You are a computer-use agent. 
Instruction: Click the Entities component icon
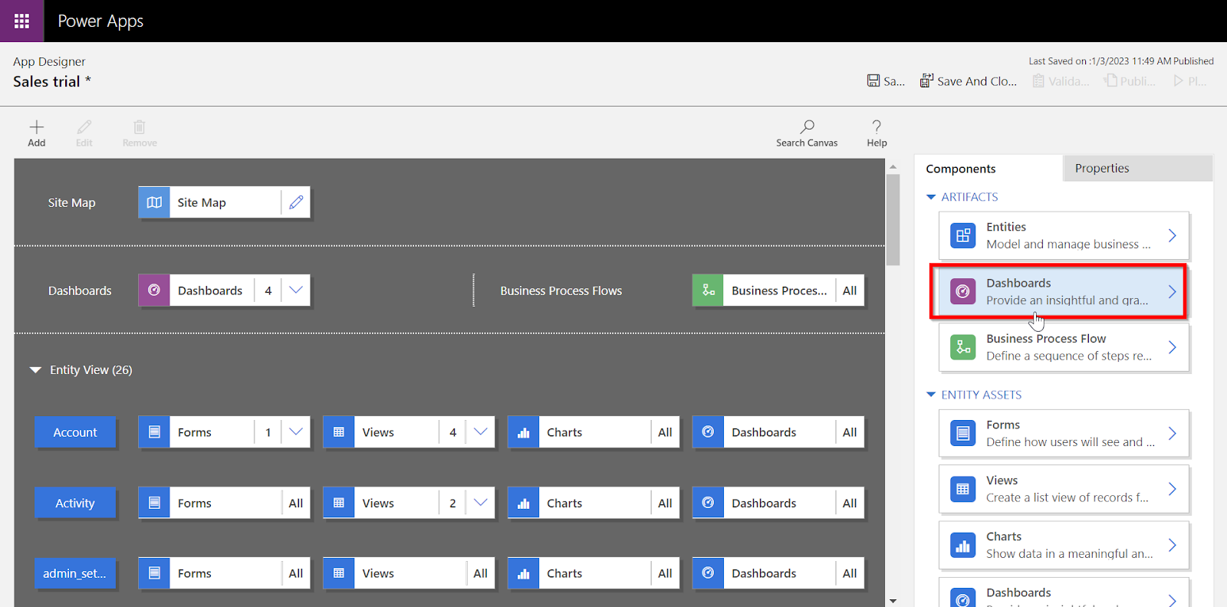963,235
